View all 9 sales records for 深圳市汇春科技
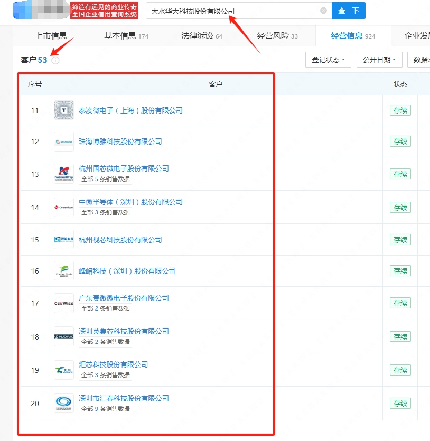 coord(105,409)
